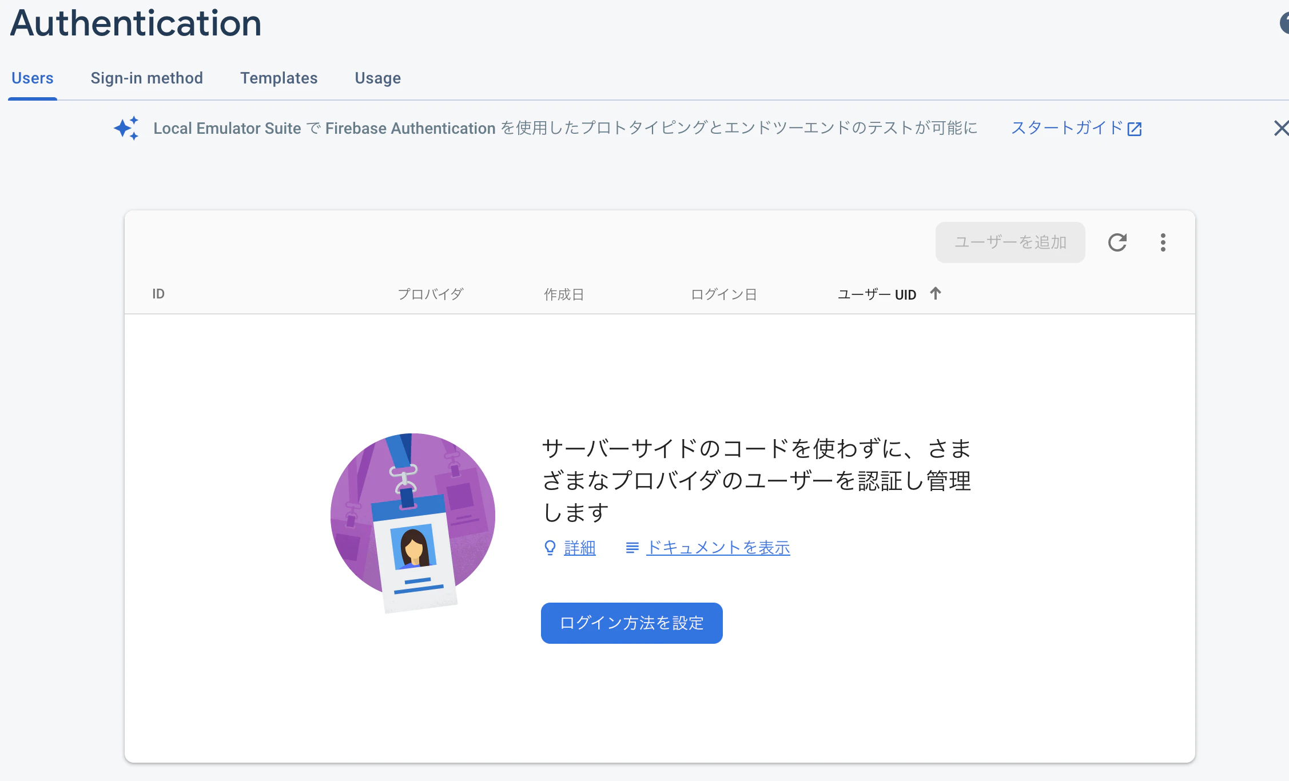The height and width of the screenshot is (781, 1289).
Task: Open the three-dot more options menu
Action: [1163, 242]
